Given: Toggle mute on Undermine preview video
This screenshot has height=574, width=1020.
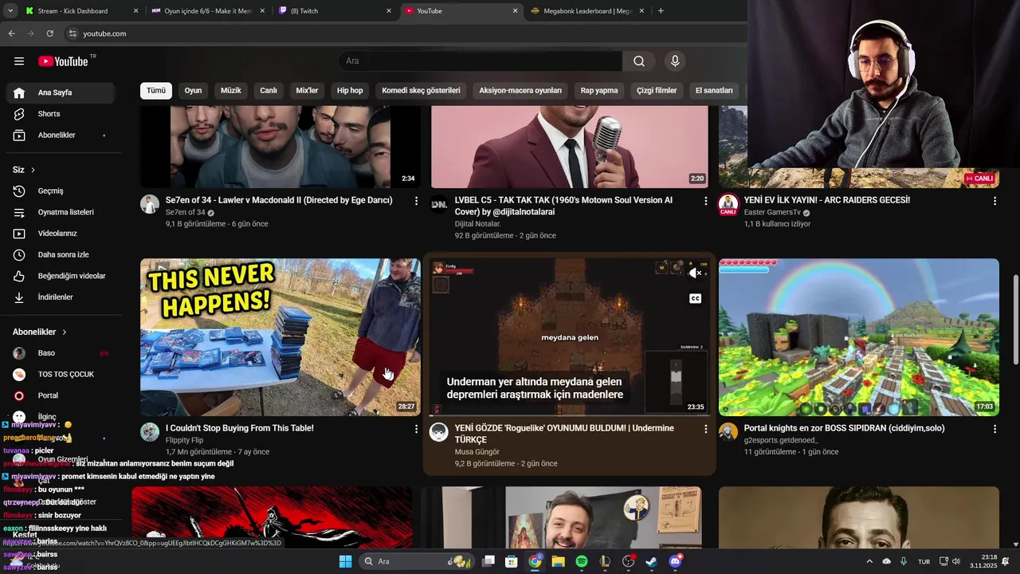Looking at the screenshot, I should (696, 273).
